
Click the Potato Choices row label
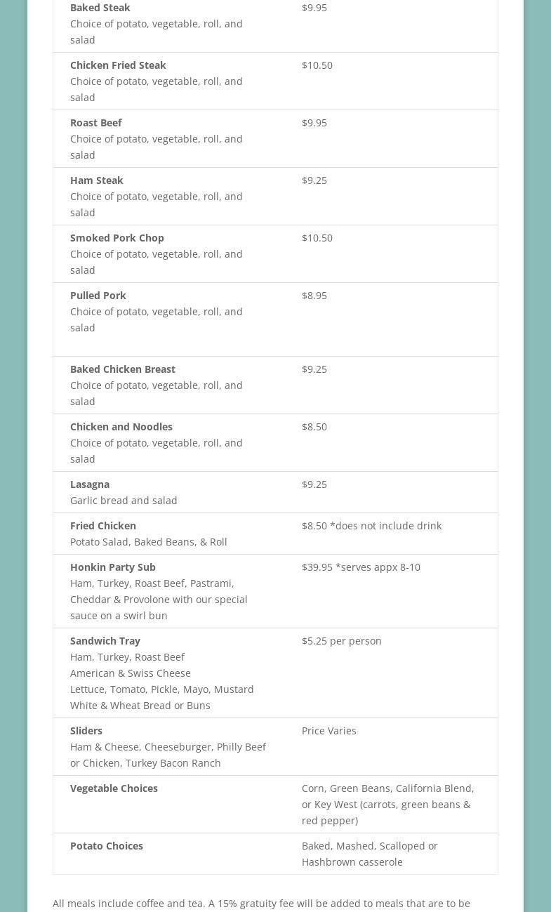tap(106, 846)
